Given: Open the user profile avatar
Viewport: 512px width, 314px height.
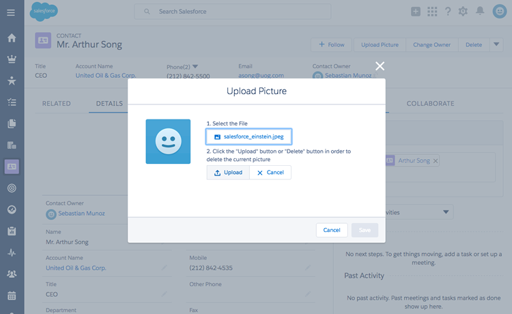Looking at the screenshot, I should pos(500,12).
